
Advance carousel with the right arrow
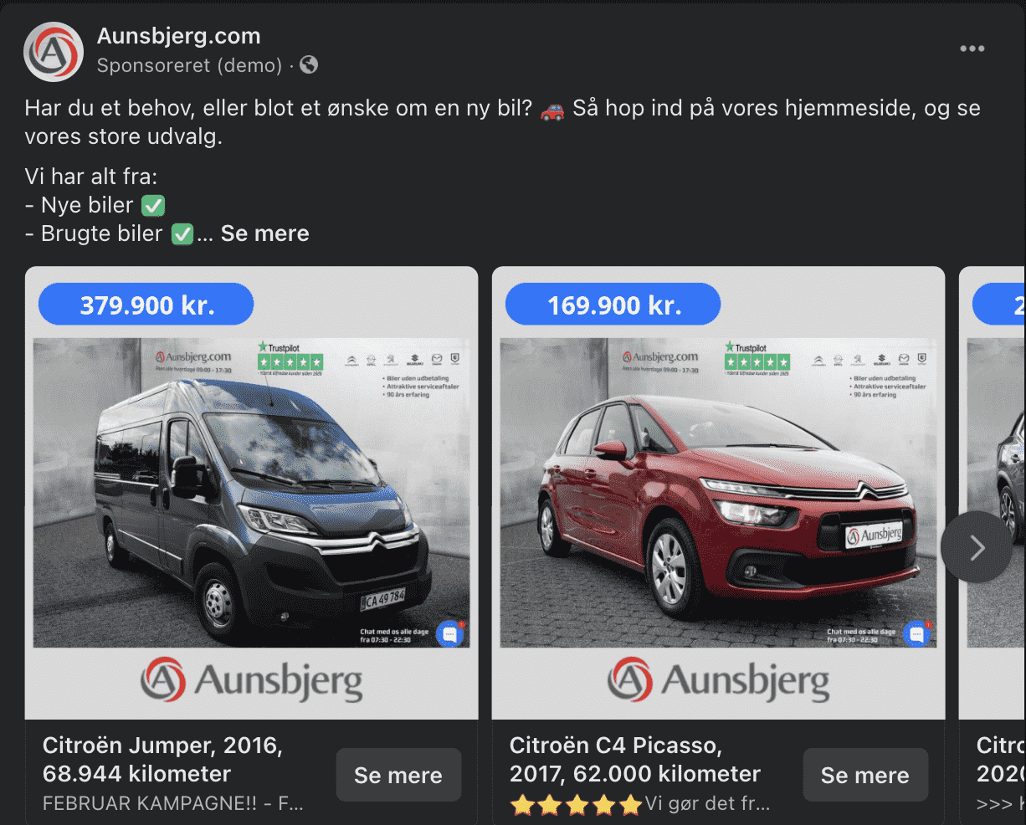pos(976,548)
